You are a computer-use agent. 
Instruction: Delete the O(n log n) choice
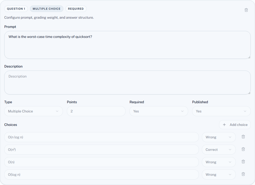pyautogui.click(x=243, y=137)
